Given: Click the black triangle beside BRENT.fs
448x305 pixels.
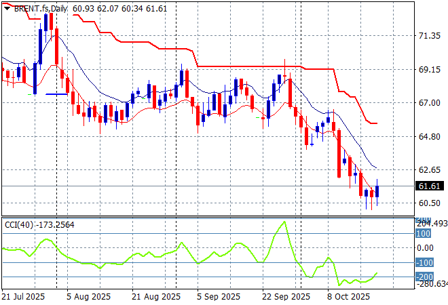Looking at the screenshot, I should 7,6.
